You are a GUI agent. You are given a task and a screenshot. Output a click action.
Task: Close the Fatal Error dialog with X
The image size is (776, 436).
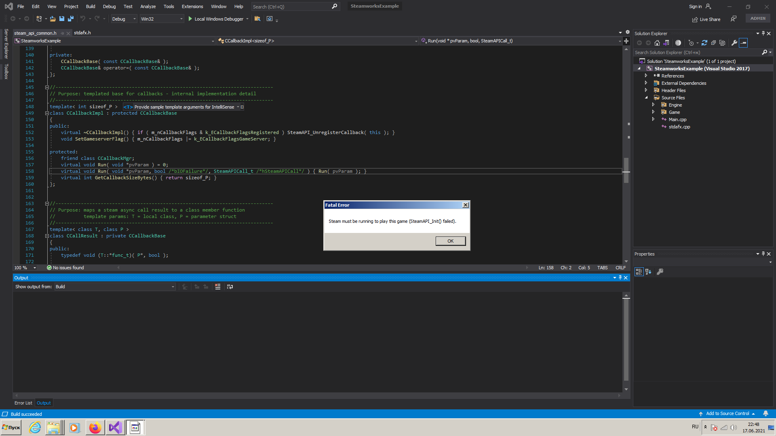pos(466,205)
